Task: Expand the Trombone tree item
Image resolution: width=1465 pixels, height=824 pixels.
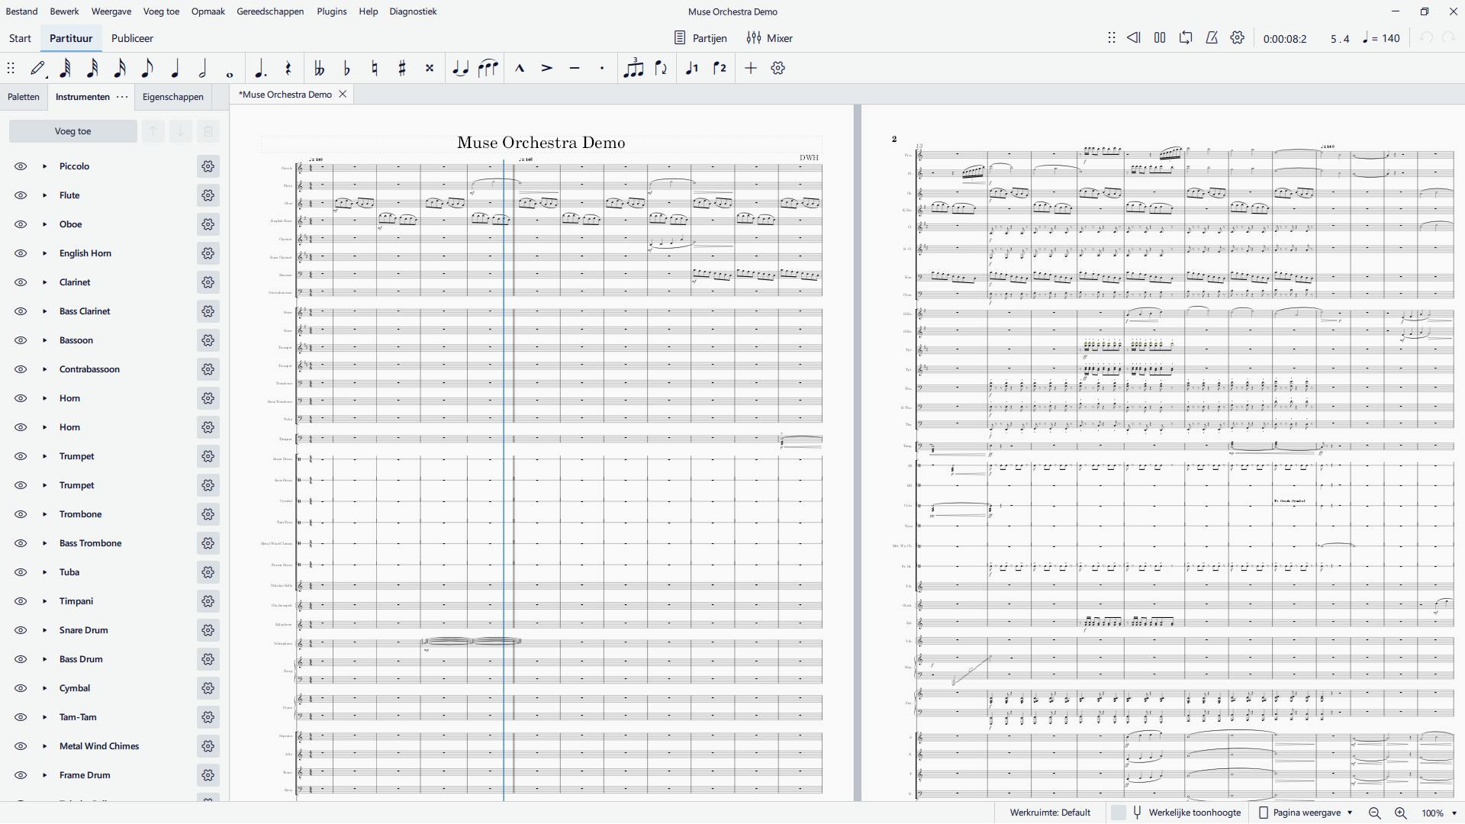Action: click(x=44, y=514)
